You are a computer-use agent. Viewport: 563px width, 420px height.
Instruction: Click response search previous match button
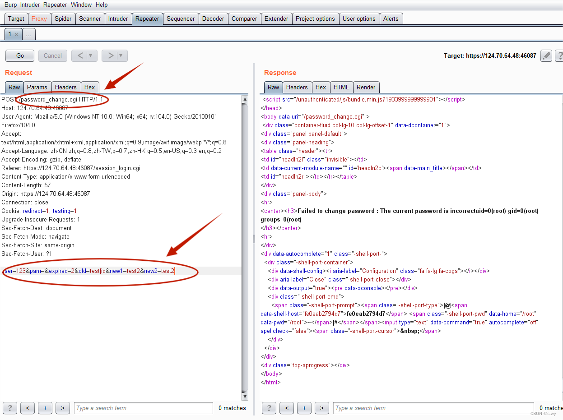(x=287, y=408)
